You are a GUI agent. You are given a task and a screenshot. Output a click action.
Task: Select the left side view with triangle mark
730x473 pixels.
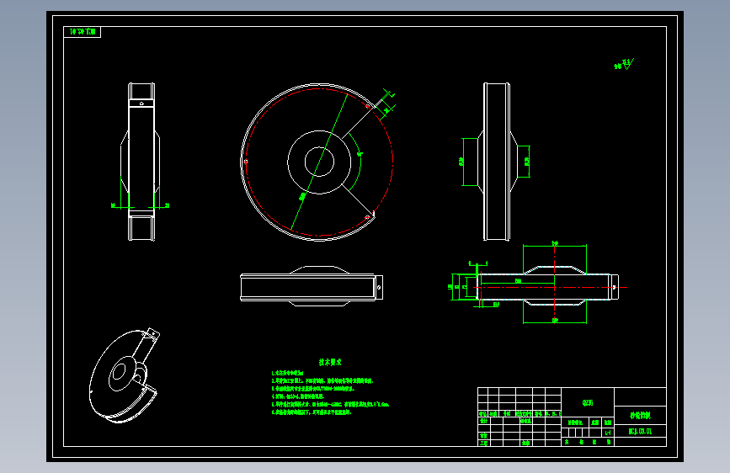pyautogui.click(x=141, y=162)
